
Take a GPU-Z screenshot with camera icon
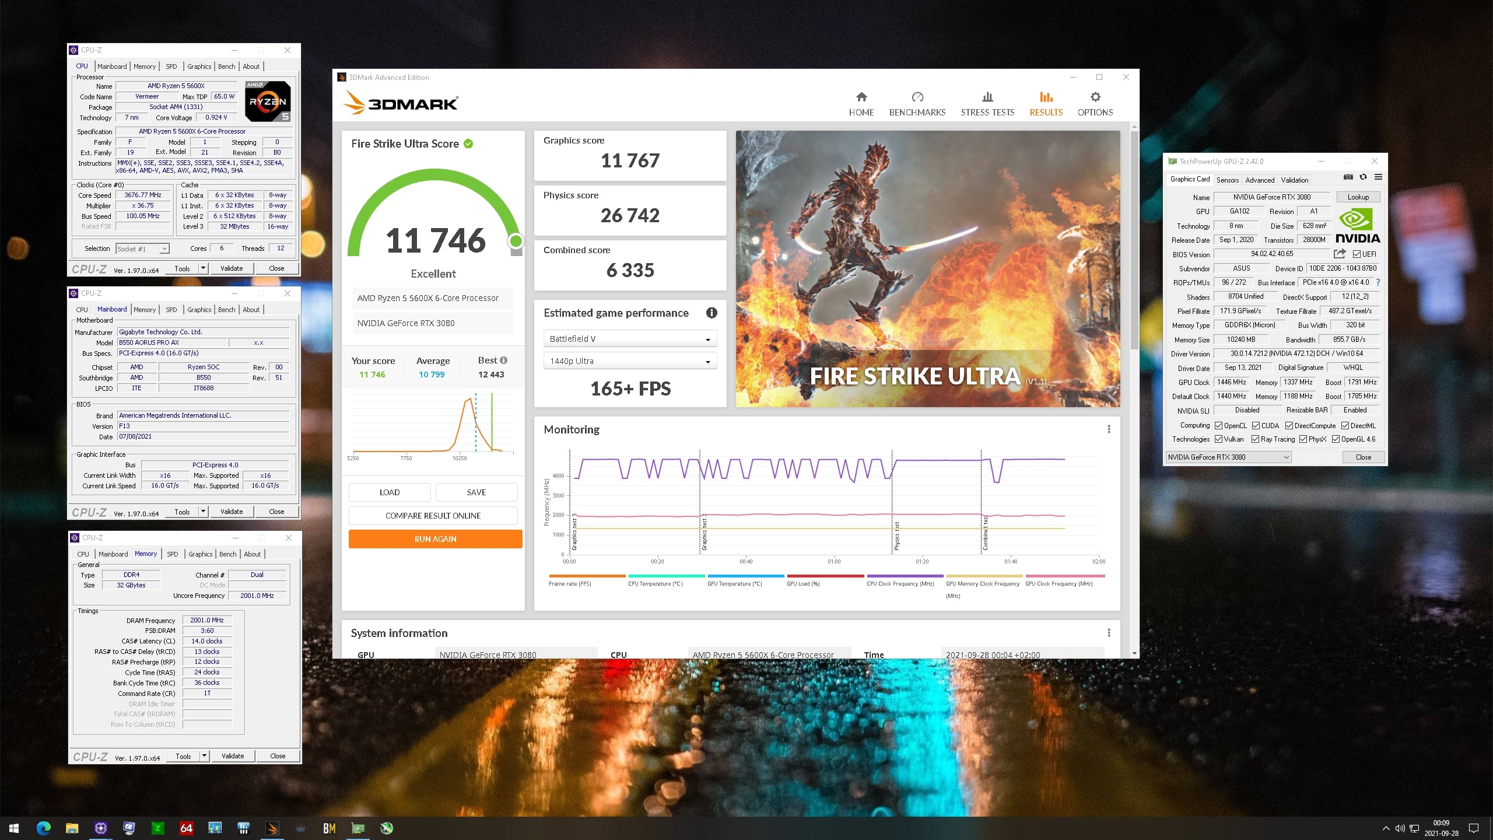tap(1348, 177)
